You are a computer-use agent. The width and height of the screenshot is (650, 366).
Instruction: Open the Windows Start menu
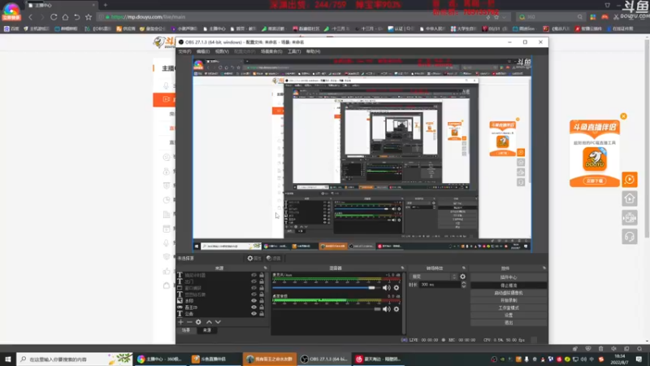coord(8,359)
